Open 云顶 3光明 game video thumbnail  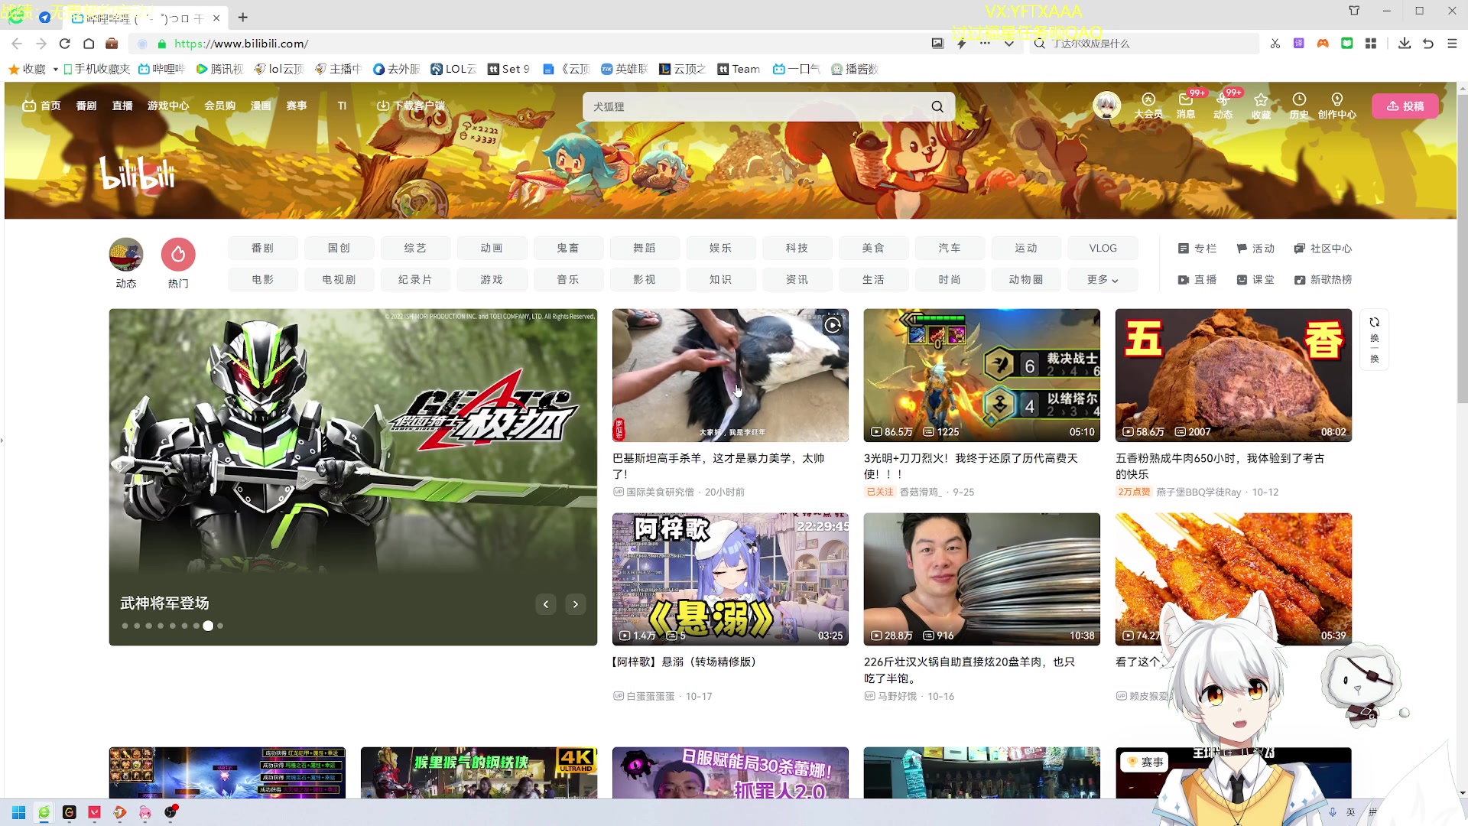(982, 376)
